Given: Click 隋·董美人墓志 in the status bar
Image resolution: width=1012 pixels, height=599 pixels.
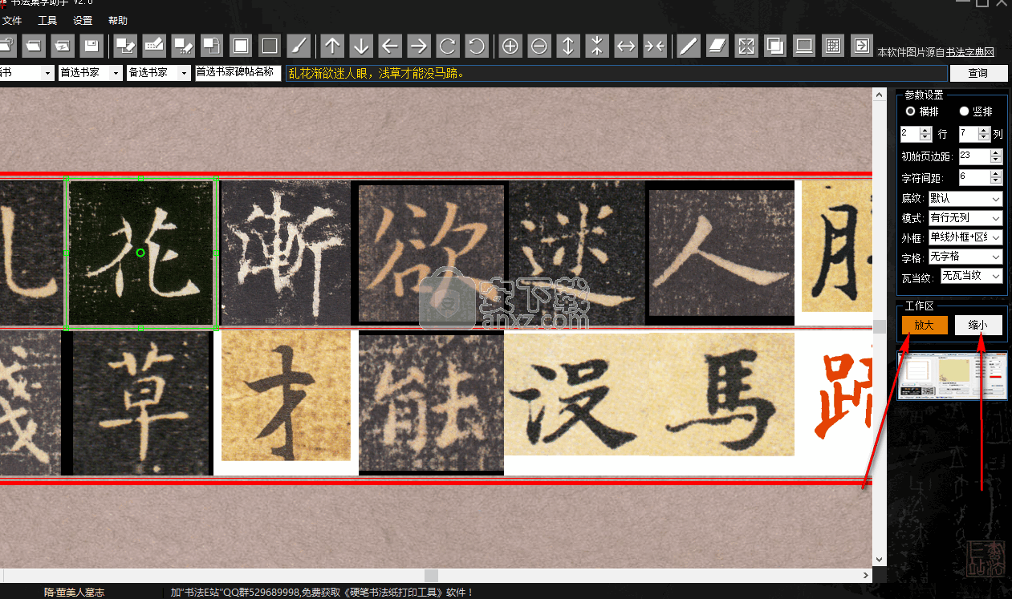Looking at the screenshot, I should pos(74,593).
